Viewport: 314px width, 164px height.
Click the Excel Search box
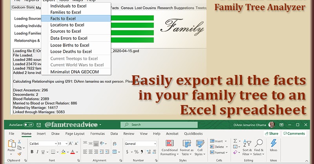tap(159, 125)
